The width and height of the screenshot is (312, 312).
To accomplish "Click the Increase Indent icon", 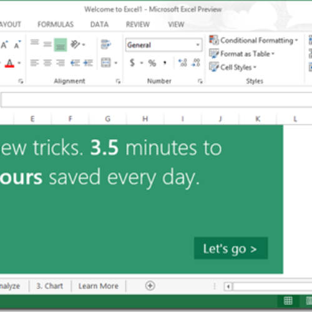I will [88, 62].
